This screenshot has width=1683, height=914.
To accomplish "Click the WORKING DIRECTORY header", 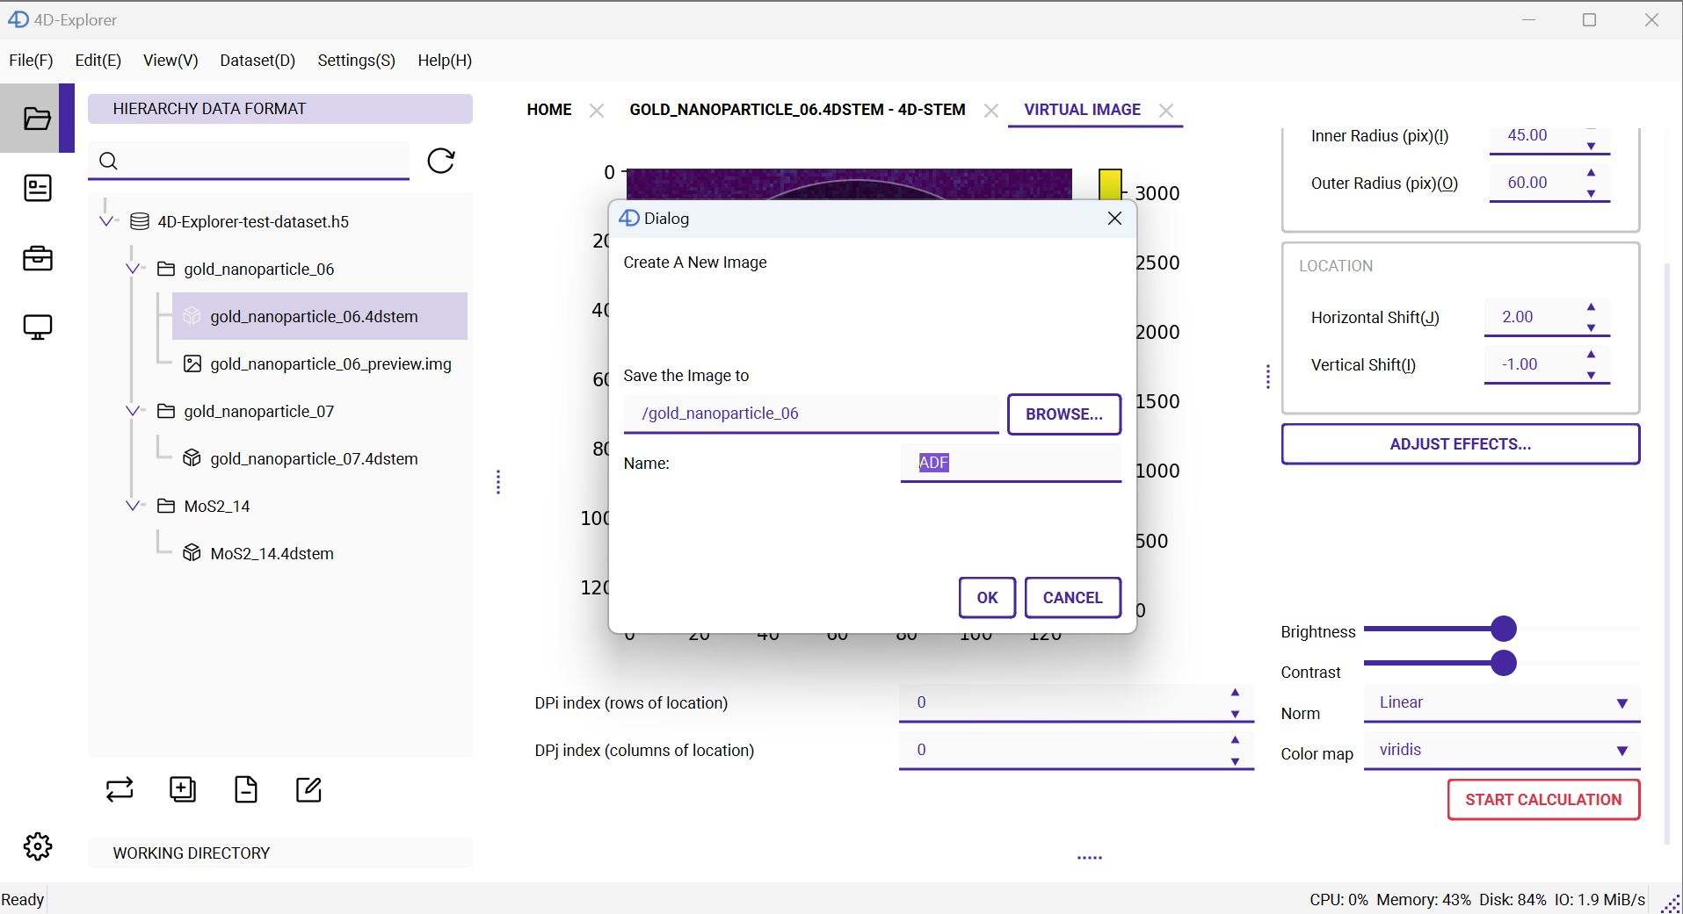I will pyautogui.click(x=279, y=853).
